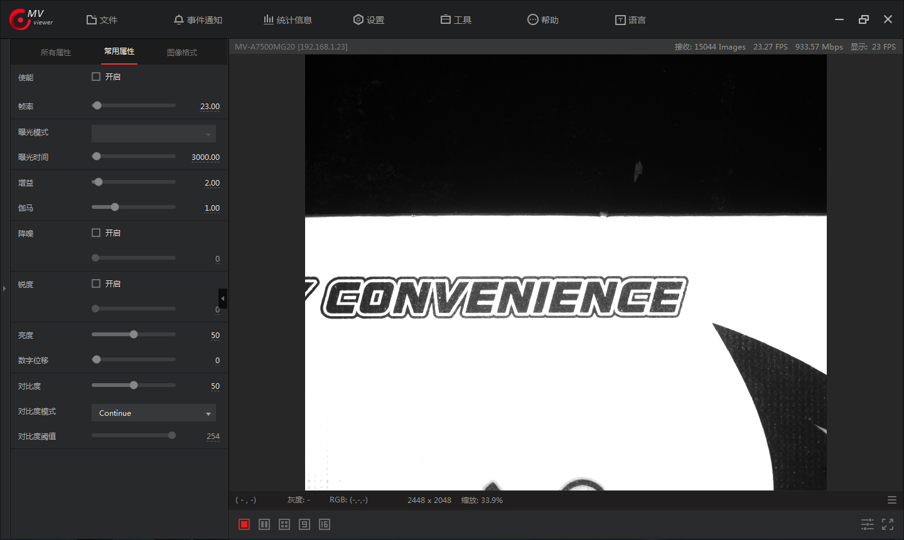The width and height of the screenshot is (904, 540).
Task: Click the 缩放: 33.9% zoom text
Action: pos(482,500)
